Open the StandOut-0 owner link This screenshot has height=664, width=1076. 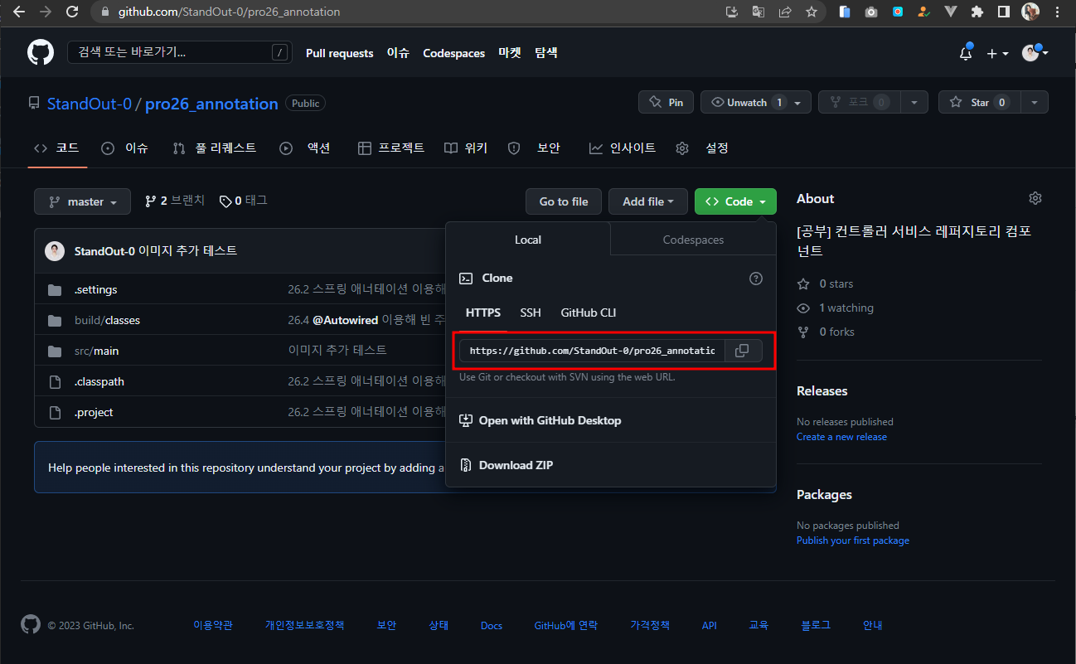click(90, 104)
